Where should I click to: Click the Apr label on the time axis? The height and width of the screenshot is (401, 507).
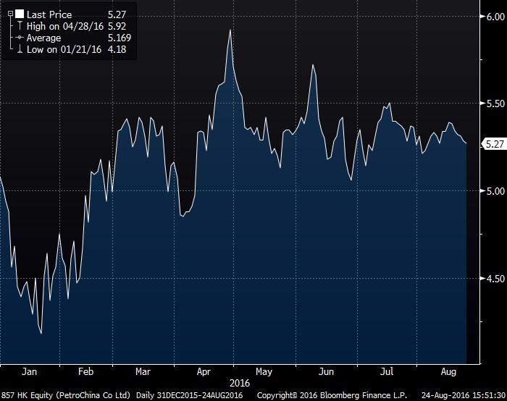[205, 371]
